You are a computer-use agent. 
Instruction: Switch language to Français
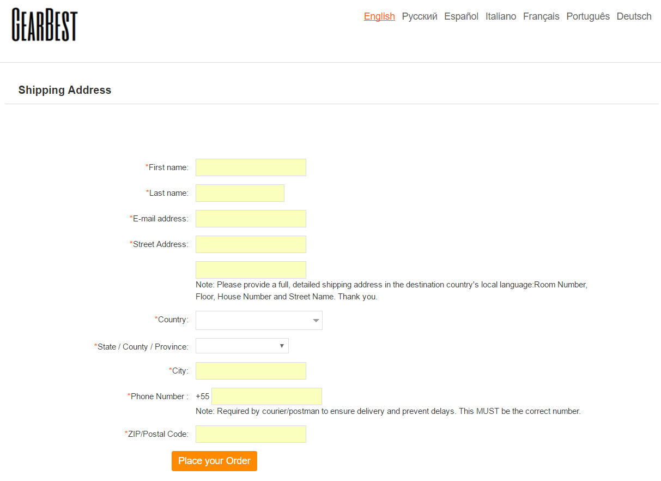click(x=541, y=16)
